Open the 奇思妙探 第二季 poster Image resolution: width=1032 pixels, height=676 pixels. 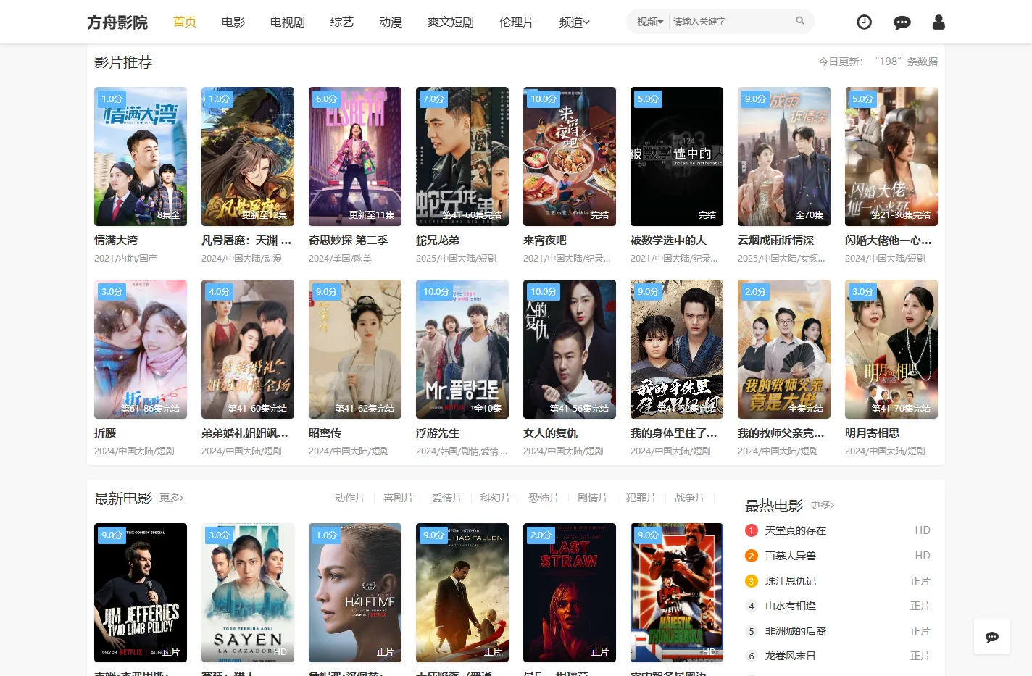pyautogui.click(x=355, y=157)
